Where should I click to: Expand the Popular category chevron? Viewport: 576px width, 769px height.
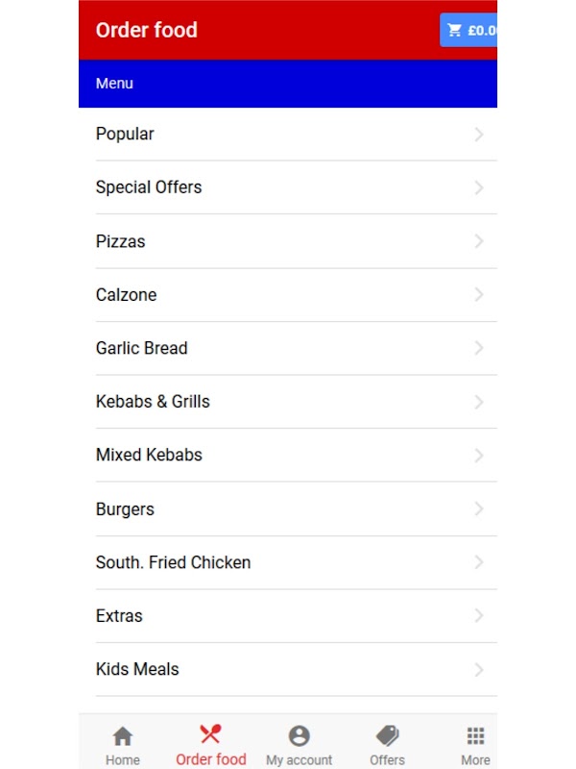(479, 135)
